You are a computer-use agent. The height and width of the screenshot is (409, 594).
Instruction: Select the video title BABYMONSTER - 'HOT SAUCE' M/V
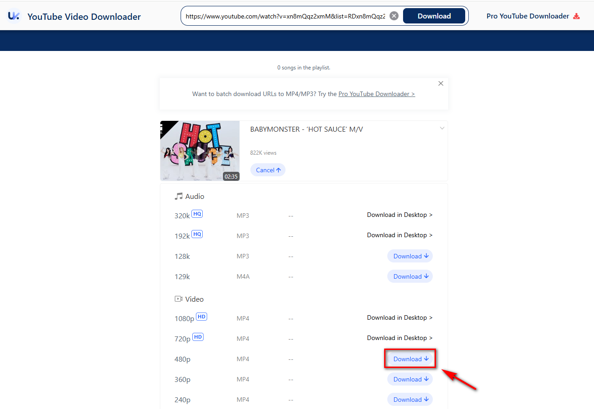[307, 129]
